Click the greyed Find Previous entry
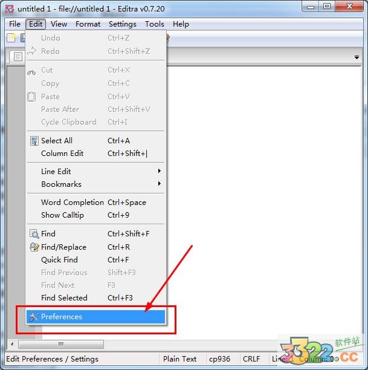The height and width of the screenshot is (370, 368). pyautogui.click(x=95, y=273)
